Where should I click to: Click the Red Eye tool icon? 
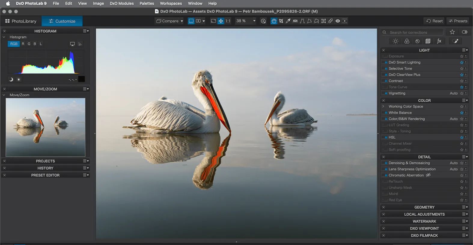(338, 21)
